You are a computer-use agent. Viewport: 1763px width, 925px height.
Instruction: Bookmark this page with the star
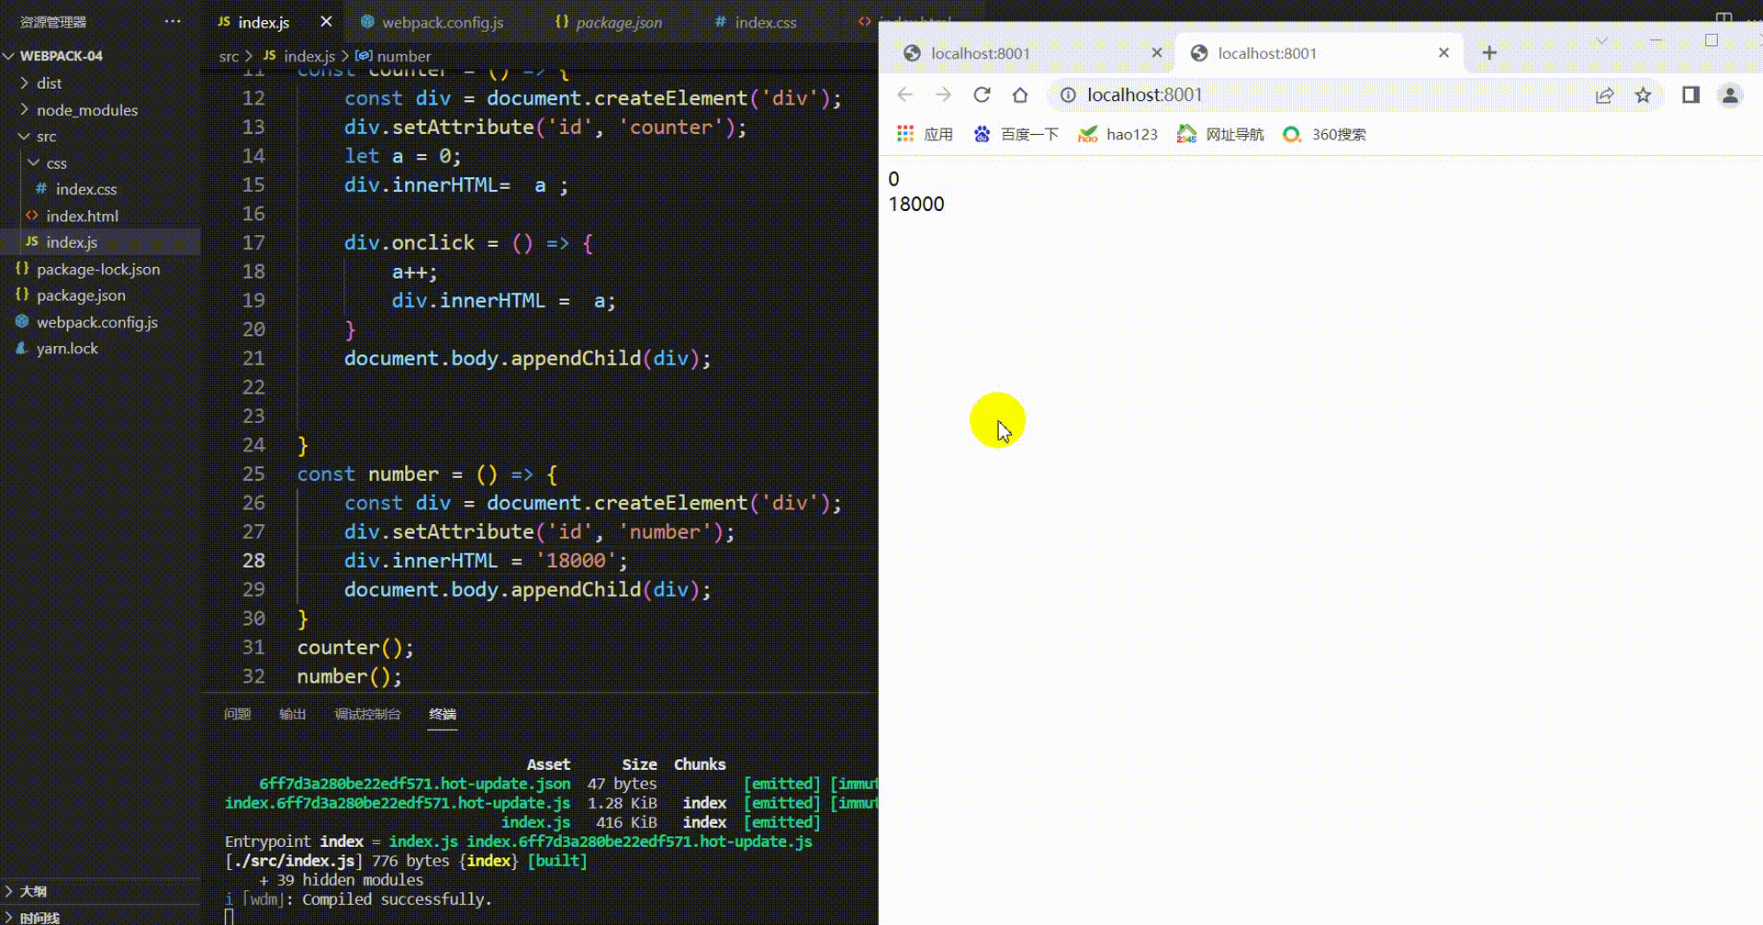1643,95
